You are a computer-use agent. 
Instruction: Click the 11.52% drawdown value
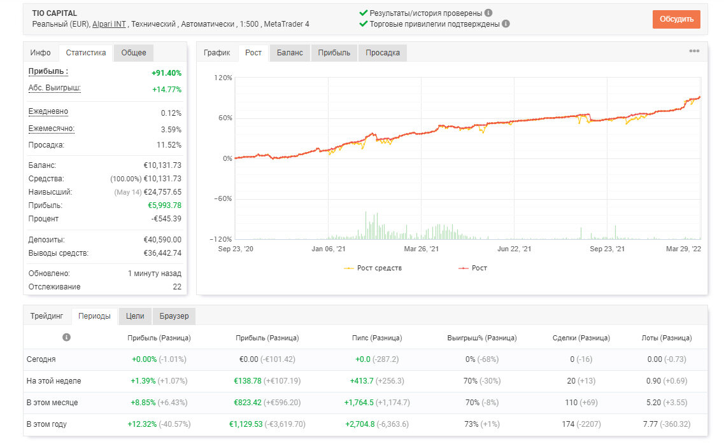point(169,145)
